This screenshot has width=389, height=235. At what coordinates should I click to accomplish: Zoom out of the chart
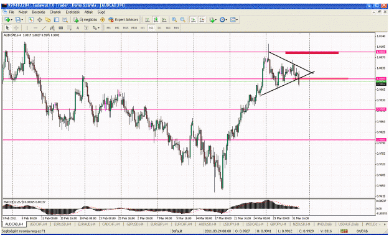click(182, 20)
